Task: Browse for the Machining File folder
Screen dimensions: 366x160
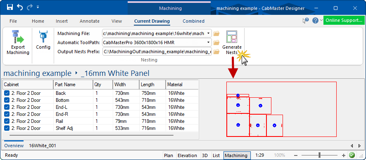Action: coord(216,33)
